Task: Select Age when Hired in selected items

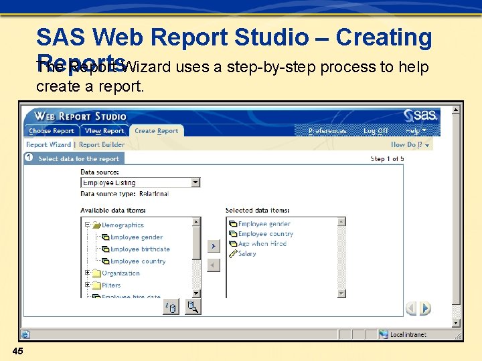Action: [x=262, y=243]
